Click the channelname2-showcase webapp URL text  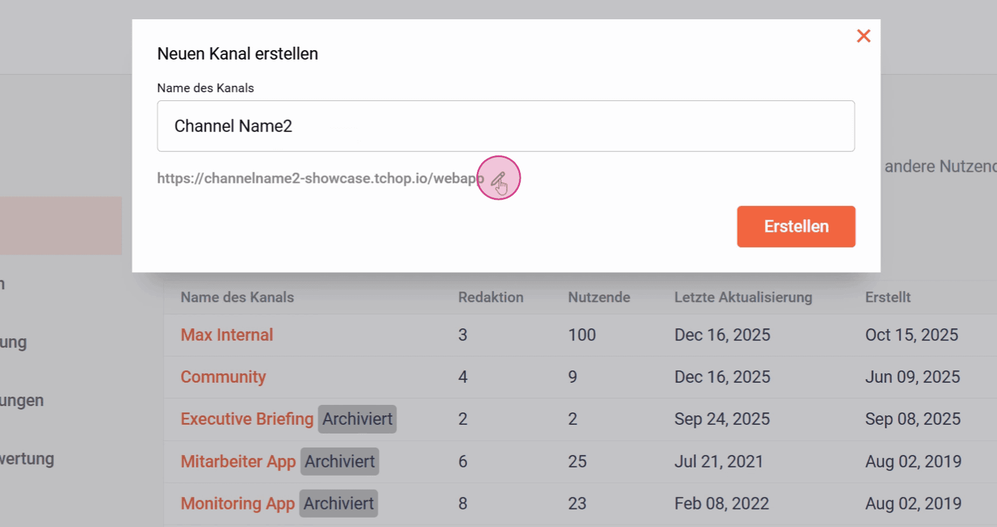click(x=320, y=178)
